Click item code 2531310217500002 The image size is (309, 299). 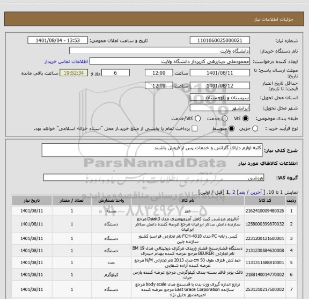coord(264,289)
